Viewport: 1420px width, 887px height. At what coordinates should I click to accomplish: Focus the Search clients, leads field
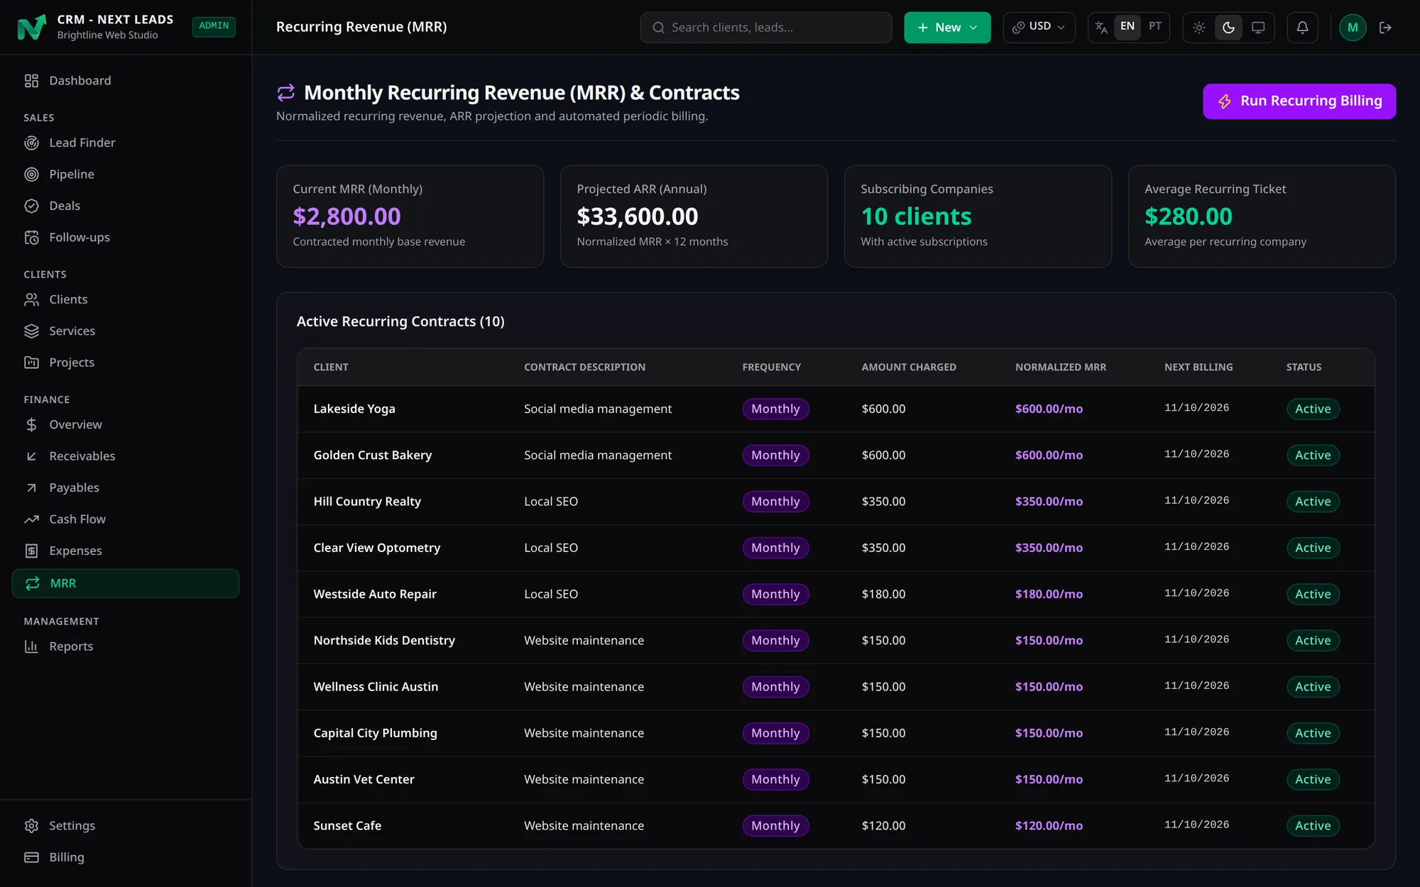(765, 27)
